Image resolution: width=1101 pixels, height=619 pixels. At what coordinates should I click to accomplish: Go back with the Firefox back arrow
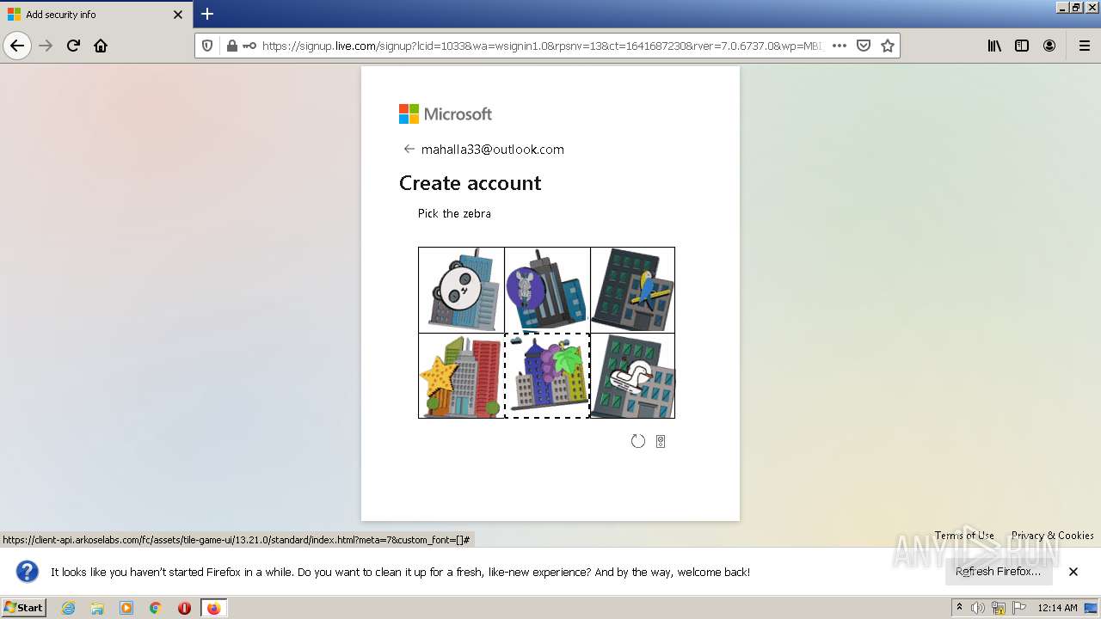(x=17, y=46)
